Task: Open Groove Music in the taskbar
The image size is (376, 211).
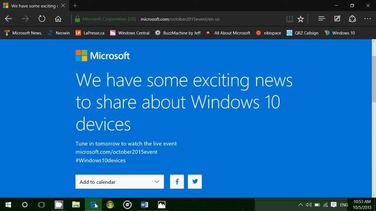Action: [127, 205]
